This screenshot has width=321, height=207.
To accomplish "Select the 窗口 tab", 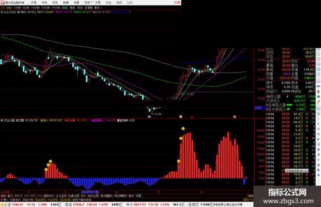I will click(x=10, y=196).
